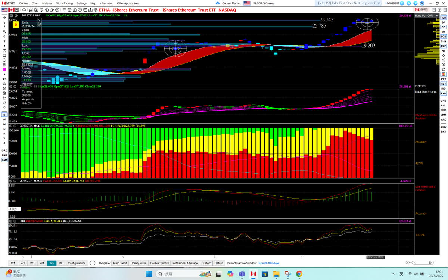Screen dimensions: 448x280
Task: Open the Windows Start menu
Action: [x=149, y=274]
